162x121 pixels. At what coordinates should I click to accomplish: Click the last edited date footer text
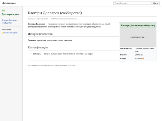[x=52, y=65]
